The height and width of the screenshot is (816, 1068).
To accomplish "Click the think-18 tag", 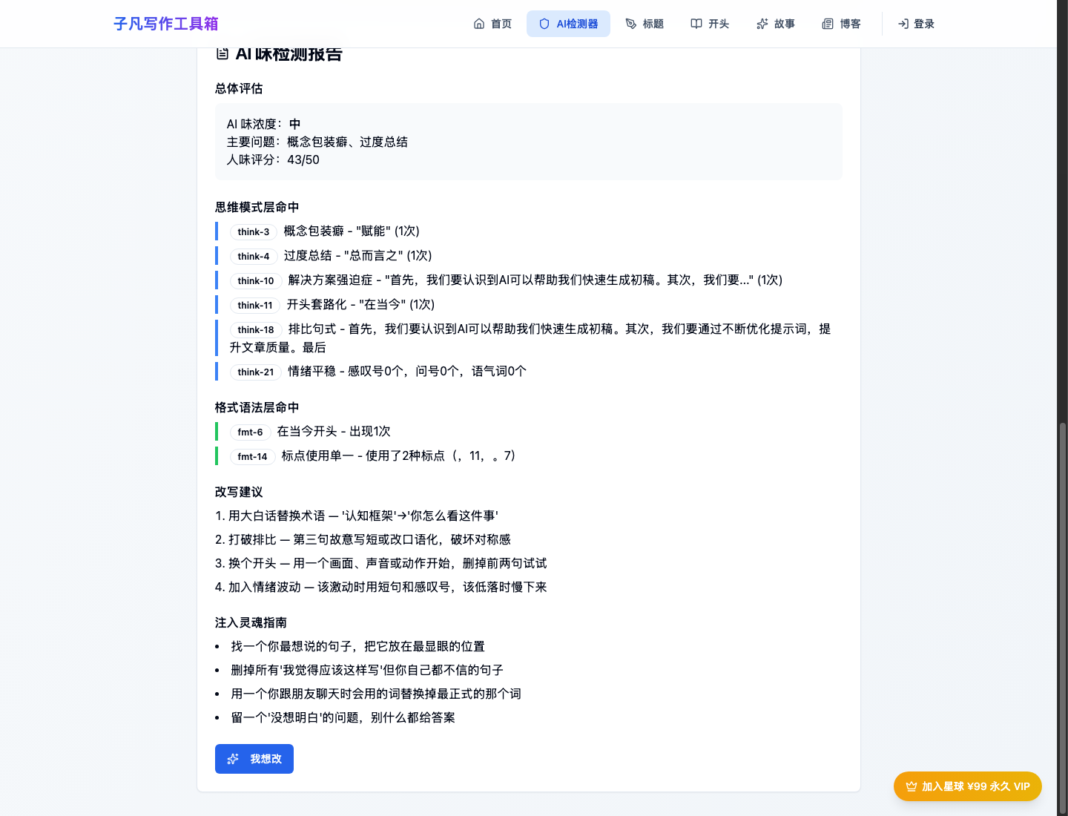I will [x=256, y=330].
